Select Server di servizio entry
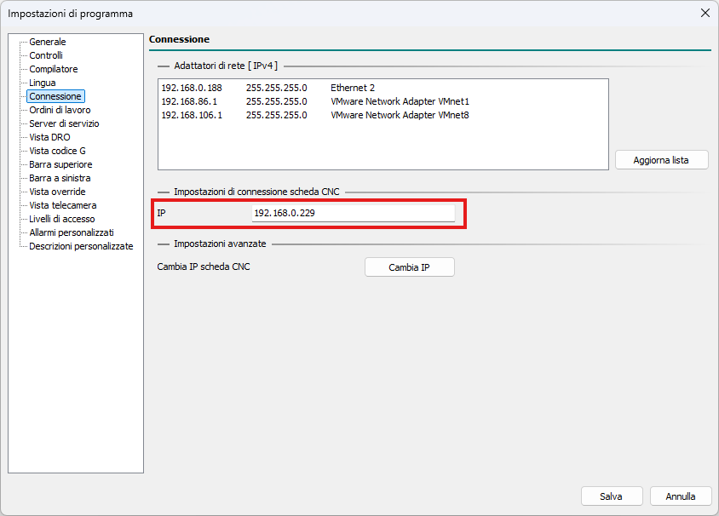 click(64, 123)
